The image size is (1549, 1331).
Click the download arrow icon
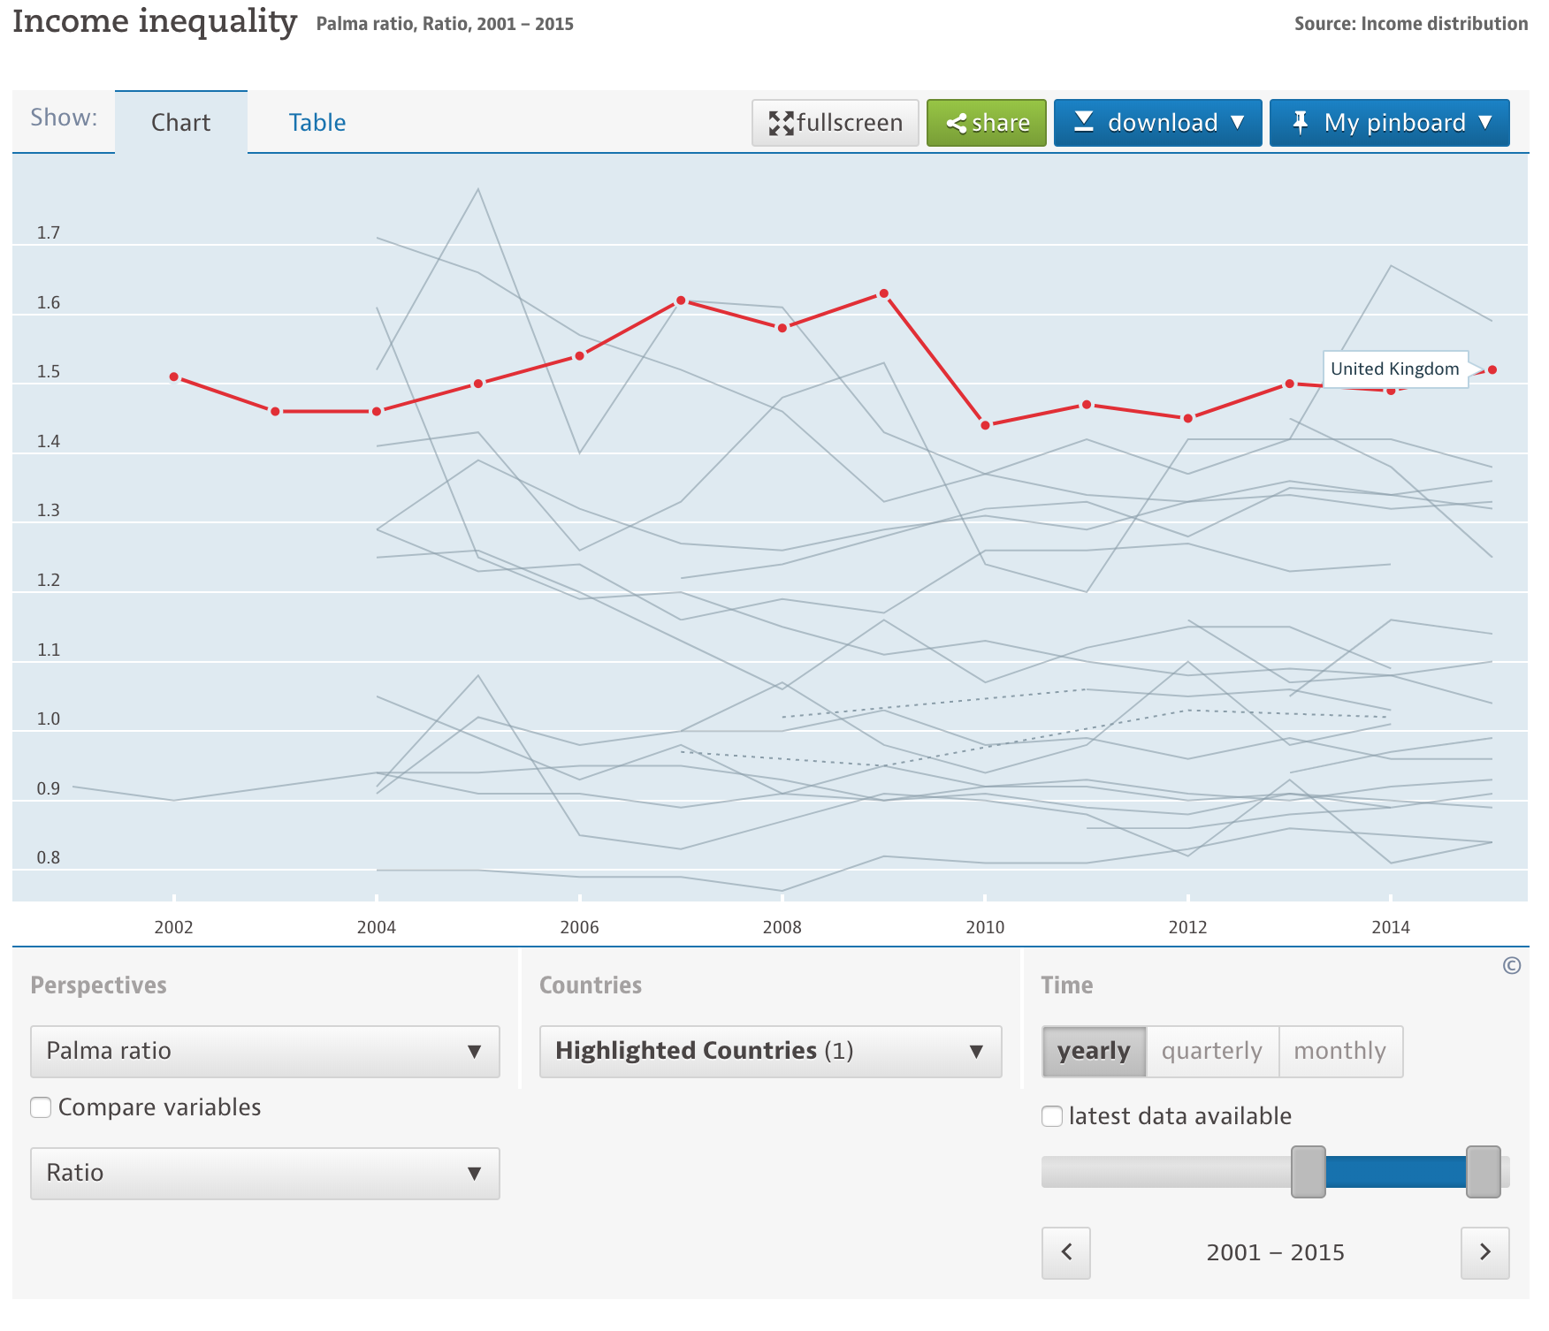point(1084,122)
